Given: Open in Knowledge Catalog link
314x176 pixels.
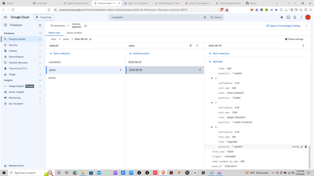Looking at the screenshot, I should click(x=283, y=26).
